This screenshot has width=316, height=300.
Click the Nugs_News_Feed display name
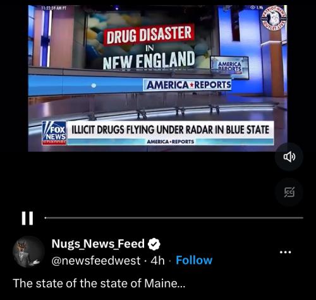98,244
